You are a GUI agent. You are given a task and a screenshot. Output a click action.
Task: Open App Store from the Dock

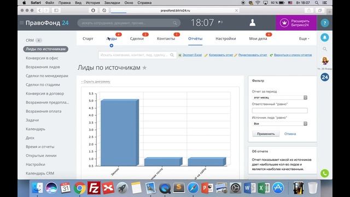coord(278,188)
